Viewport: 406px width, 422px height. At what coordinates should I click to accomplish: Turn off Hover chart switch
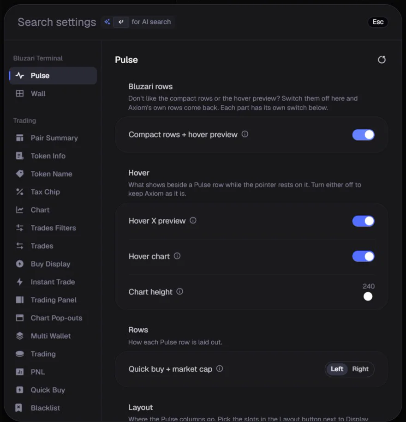363,257
